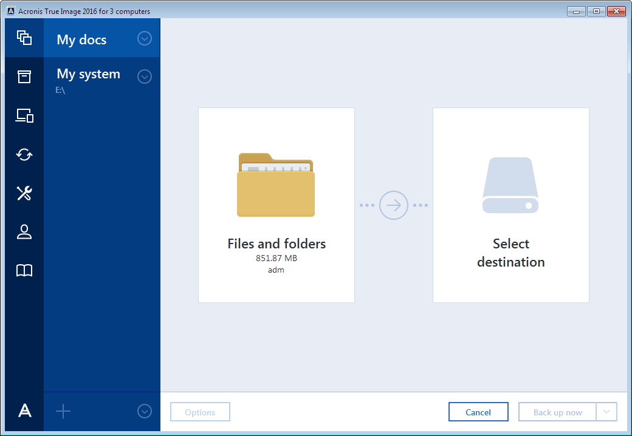The image size is (632, 436).
Task: Expand the chevron next to the plus button
Action: tap(145, 411)
